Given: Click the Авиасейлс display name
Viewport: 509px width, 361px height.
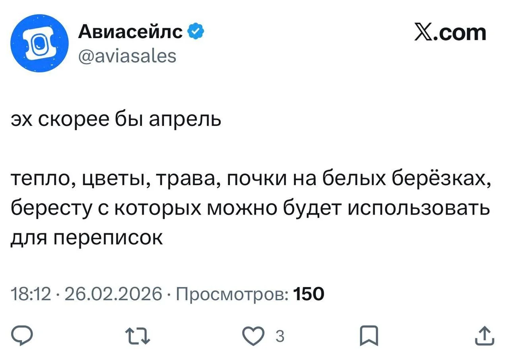Looking at the screenshot, I should click(129, 31).
